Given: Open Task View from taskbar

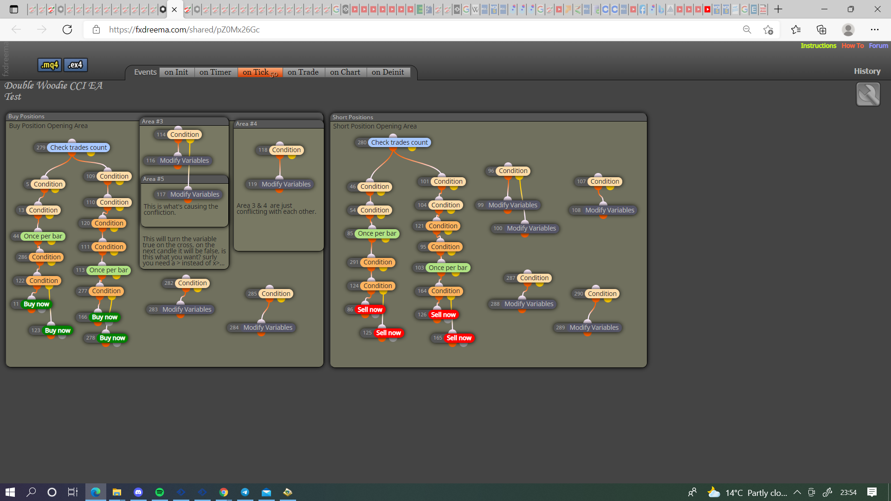Looking at the screenshot, I should pyautogui.click(x=73, y=492).
